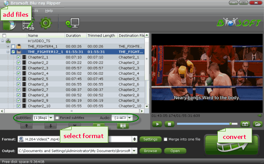Click the Destination File column header
The height and width of the screenshot is (164, 264).
pyautogui.click(x=131, y=36)
